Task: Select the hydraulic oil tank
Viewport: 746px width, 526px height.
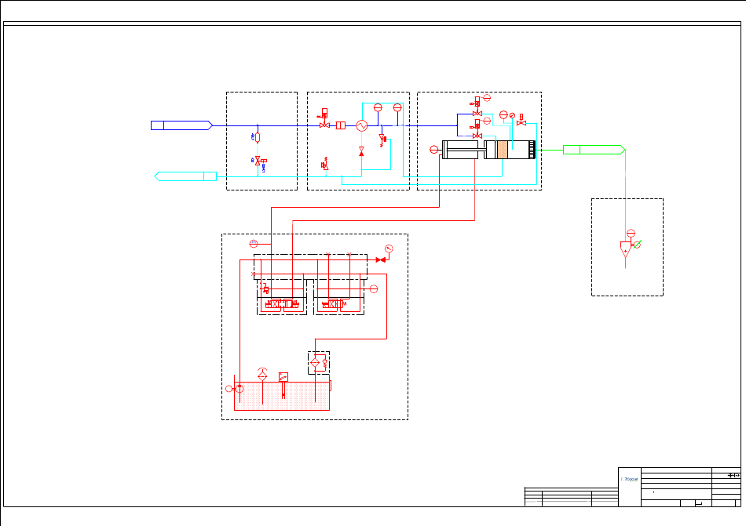Action: click(282, 396)
